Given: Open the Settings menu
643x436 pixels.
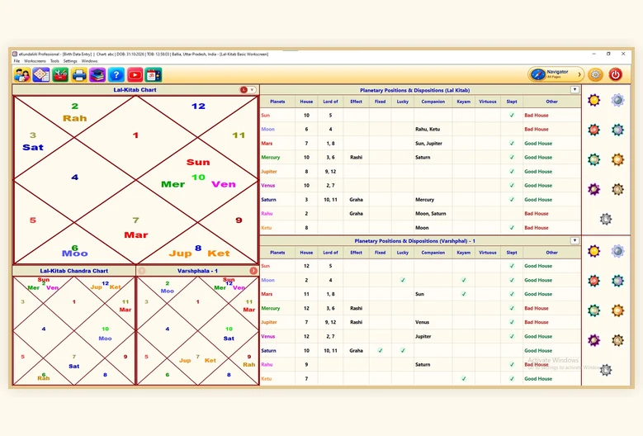Looking at the screenshot, I should coord(70,61).
